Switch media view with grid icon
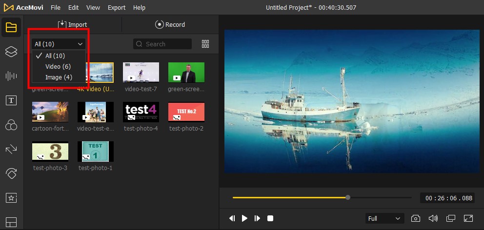 pyautogui.click(x=205, y=44)
